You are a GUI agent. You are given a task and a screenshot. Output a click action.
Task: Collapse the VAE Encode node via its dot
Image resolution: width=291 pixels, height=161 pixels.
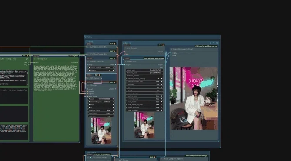tap(88, 78)
